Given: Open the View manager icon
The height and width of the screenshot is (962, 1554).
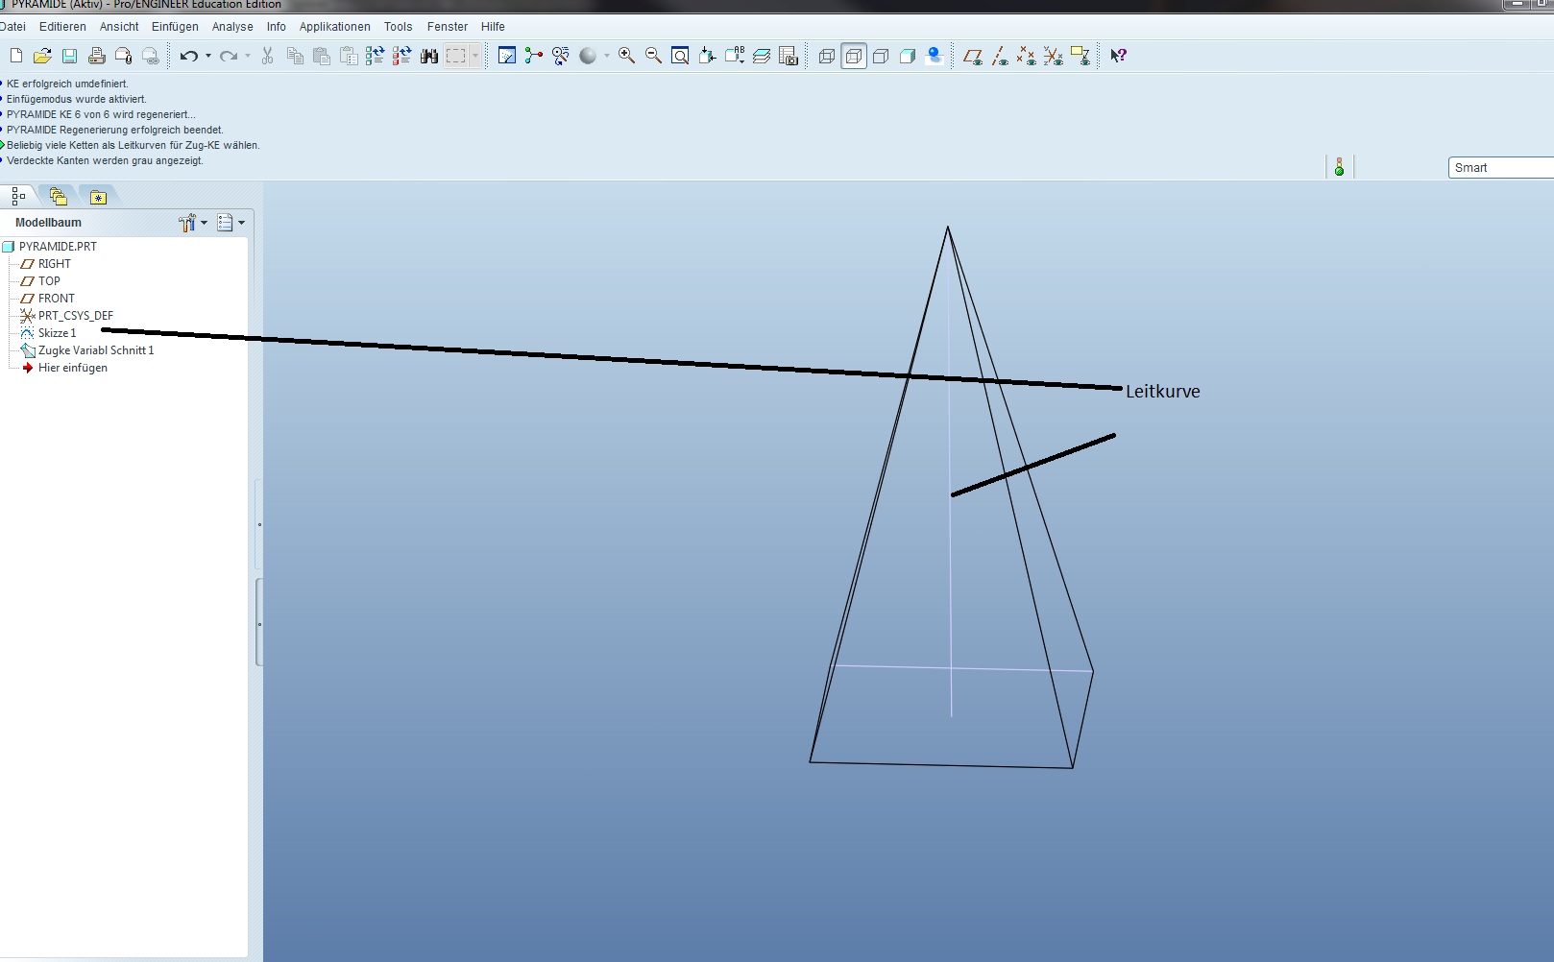Looking at the screenshot, I should [789, 56].
